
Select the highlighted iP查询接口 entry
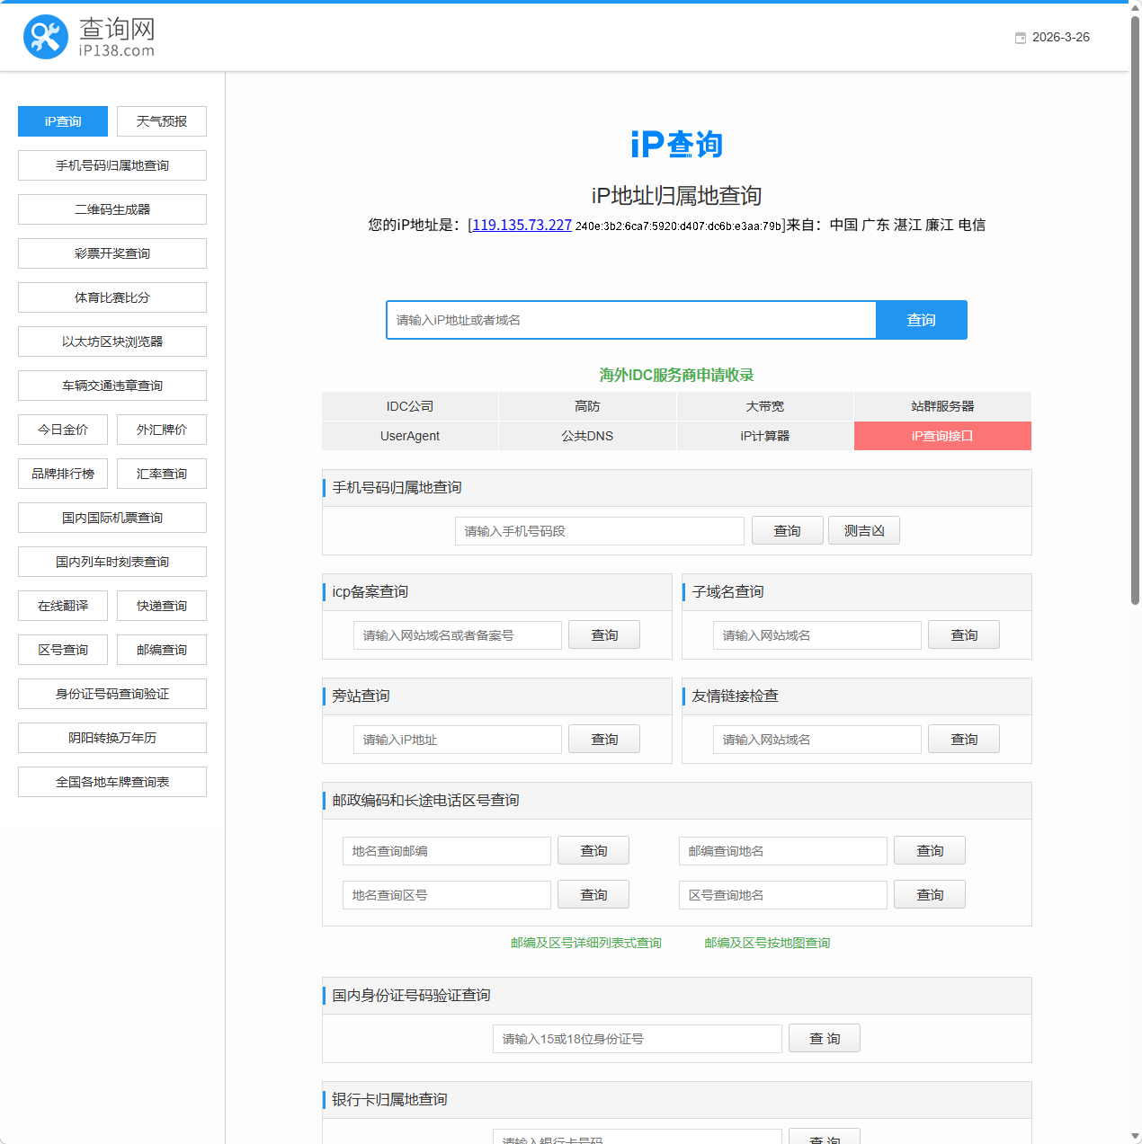pyautogui.click(x=942, y=436)
